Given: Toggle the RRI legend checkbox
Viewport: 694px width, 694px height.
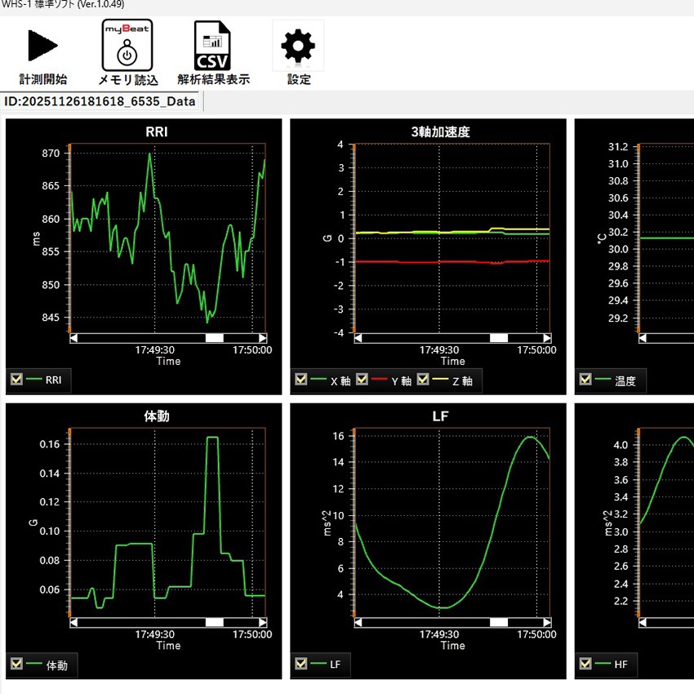Looking at the screenshot, I should 17,379.
